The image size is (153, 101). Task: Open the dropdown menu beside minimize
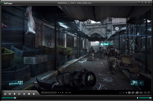click(139, 3)
